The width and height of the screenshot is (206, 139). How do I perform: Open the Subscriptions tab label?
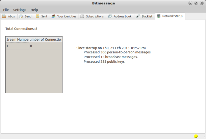click(95, 16)
